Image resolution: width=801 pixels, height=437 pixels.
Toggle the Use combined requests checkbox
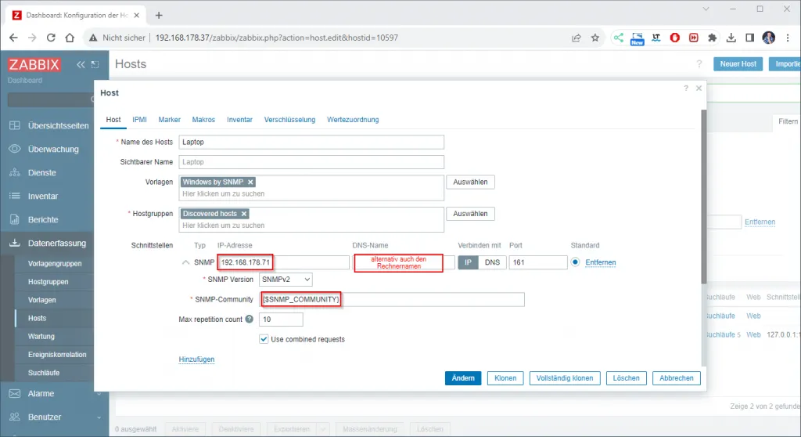[x=264, y=339]
